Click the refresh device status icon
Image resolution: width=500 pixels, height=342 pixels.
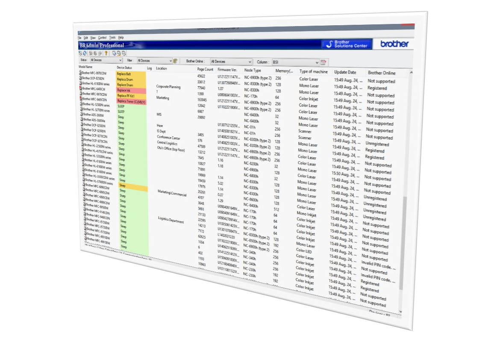[x=84, y=53]
